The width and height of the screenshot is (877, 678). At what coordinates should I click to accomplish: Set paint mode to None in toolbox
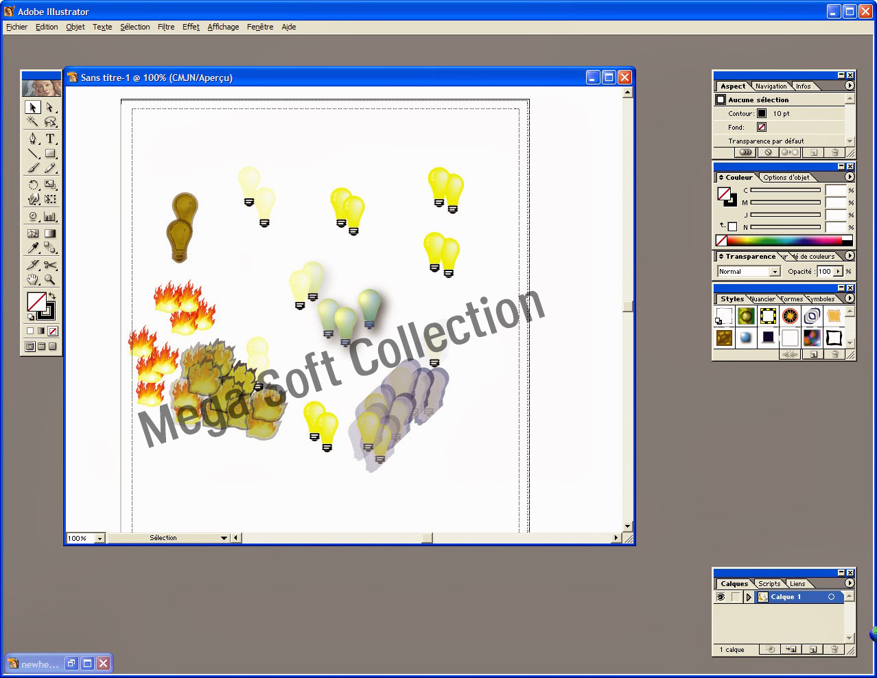point(53,331)
